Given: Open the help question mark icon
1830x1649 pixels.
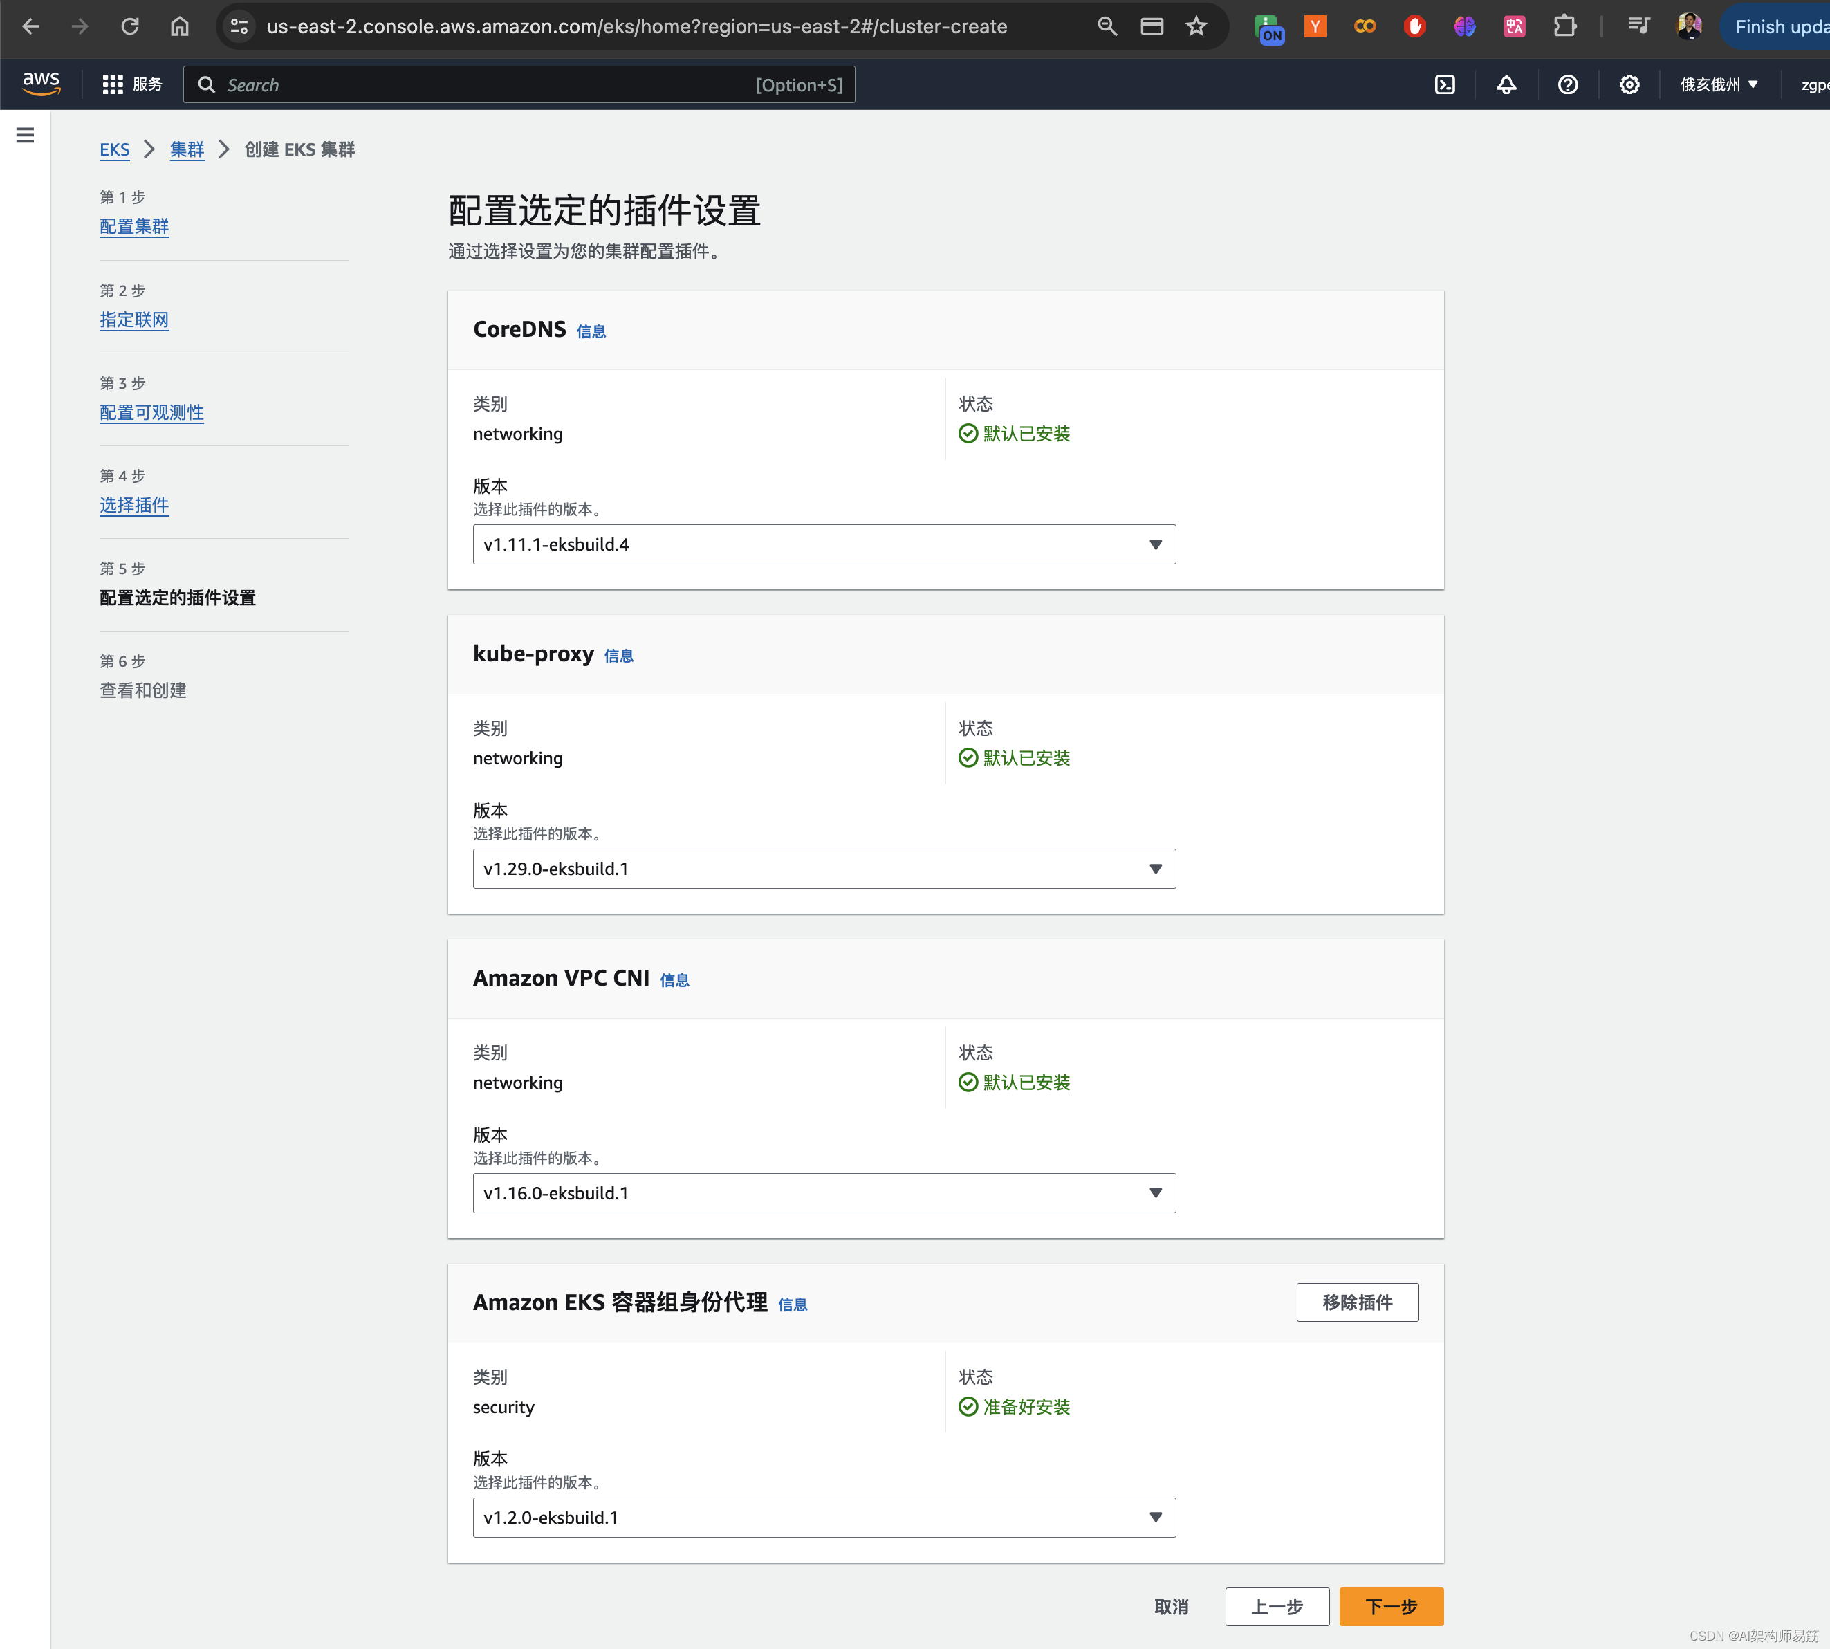Looking at the screenshot, I should 1567,84.
